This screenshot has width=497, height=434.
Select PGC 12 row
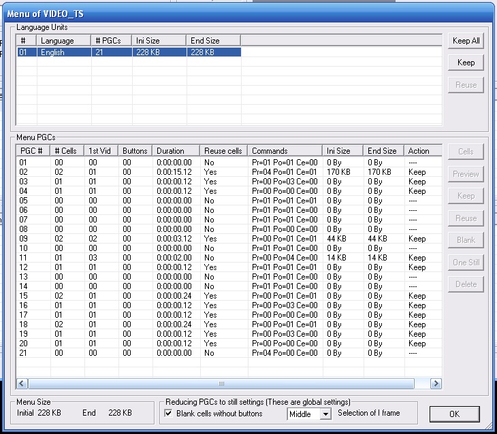(x=229, y=267)
